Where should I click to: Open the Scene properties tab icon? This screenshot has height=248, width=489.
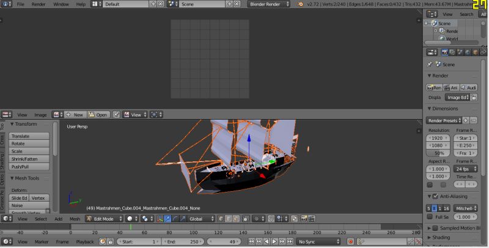pyautogui.click(x=460, y=53)
